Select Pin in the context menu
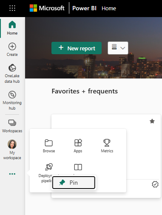Screen dimensions: 162x215 [74, 183]
